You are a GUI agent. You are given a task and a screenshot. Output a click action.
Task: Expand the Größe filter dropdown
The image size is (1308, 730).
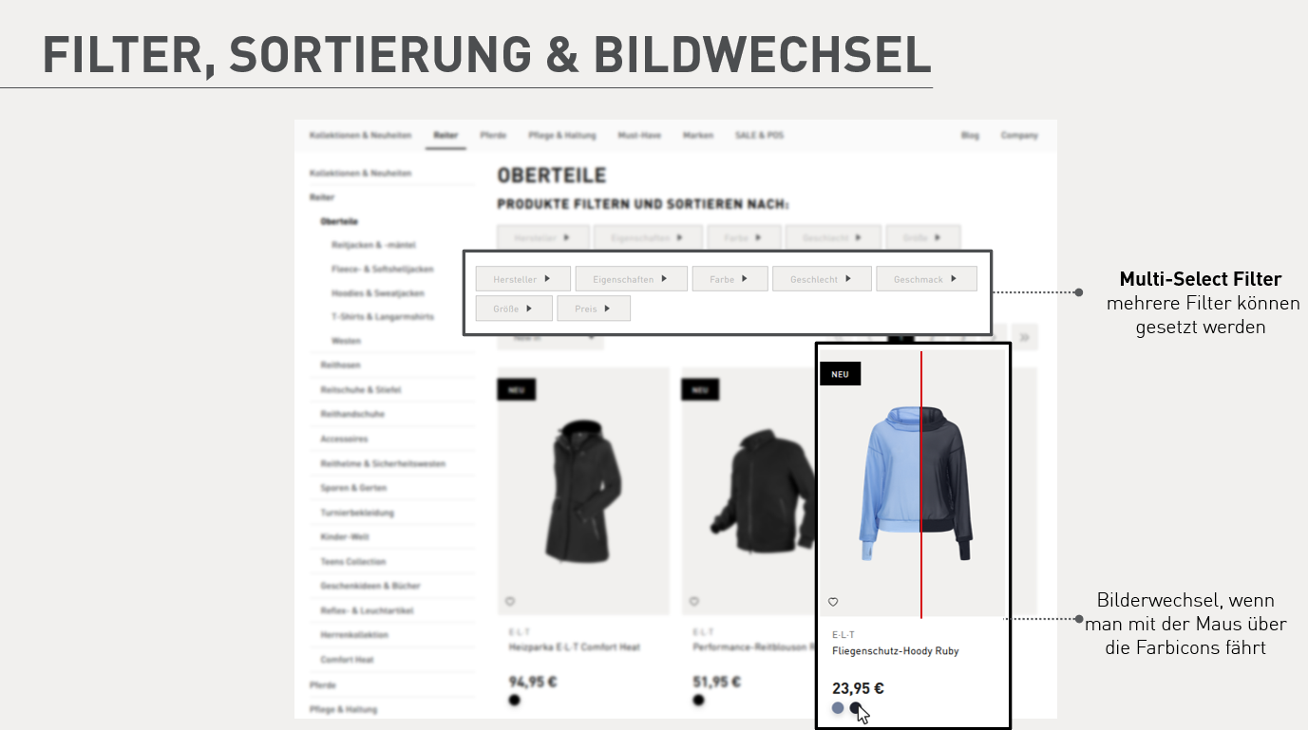point(514,309)
